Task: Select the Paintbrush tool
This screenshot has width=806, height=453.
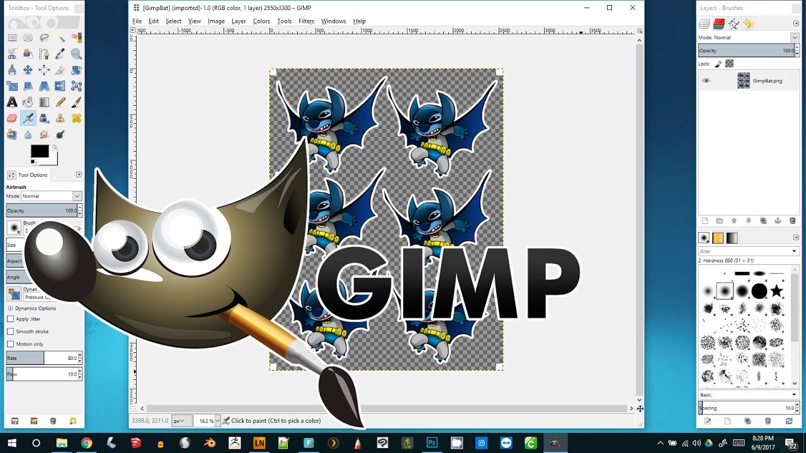Action: coord(76,102)
